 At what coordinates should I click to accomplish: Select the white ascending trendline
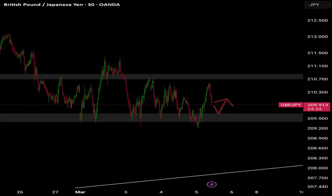[189, 176]
